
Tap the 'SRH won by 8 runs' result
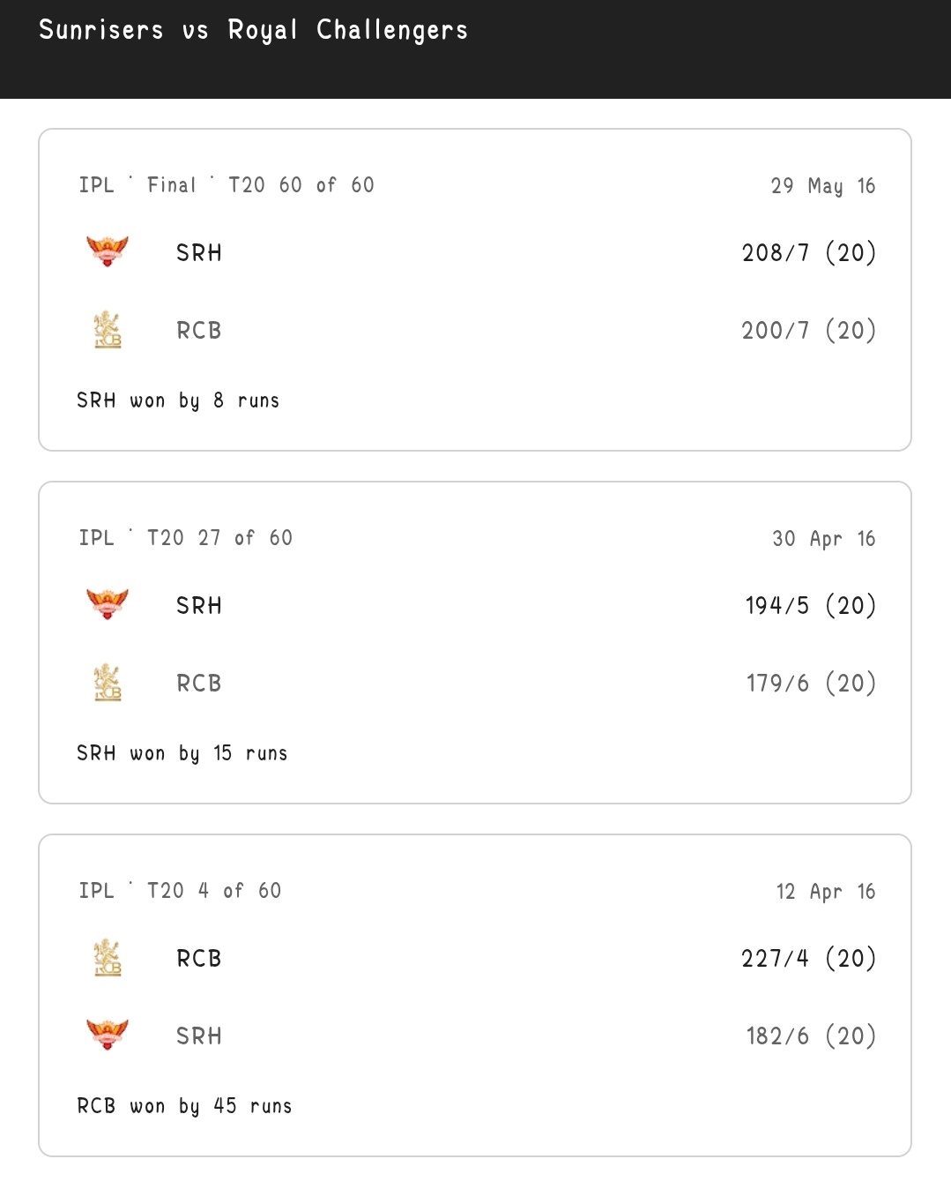click(178, 400)
